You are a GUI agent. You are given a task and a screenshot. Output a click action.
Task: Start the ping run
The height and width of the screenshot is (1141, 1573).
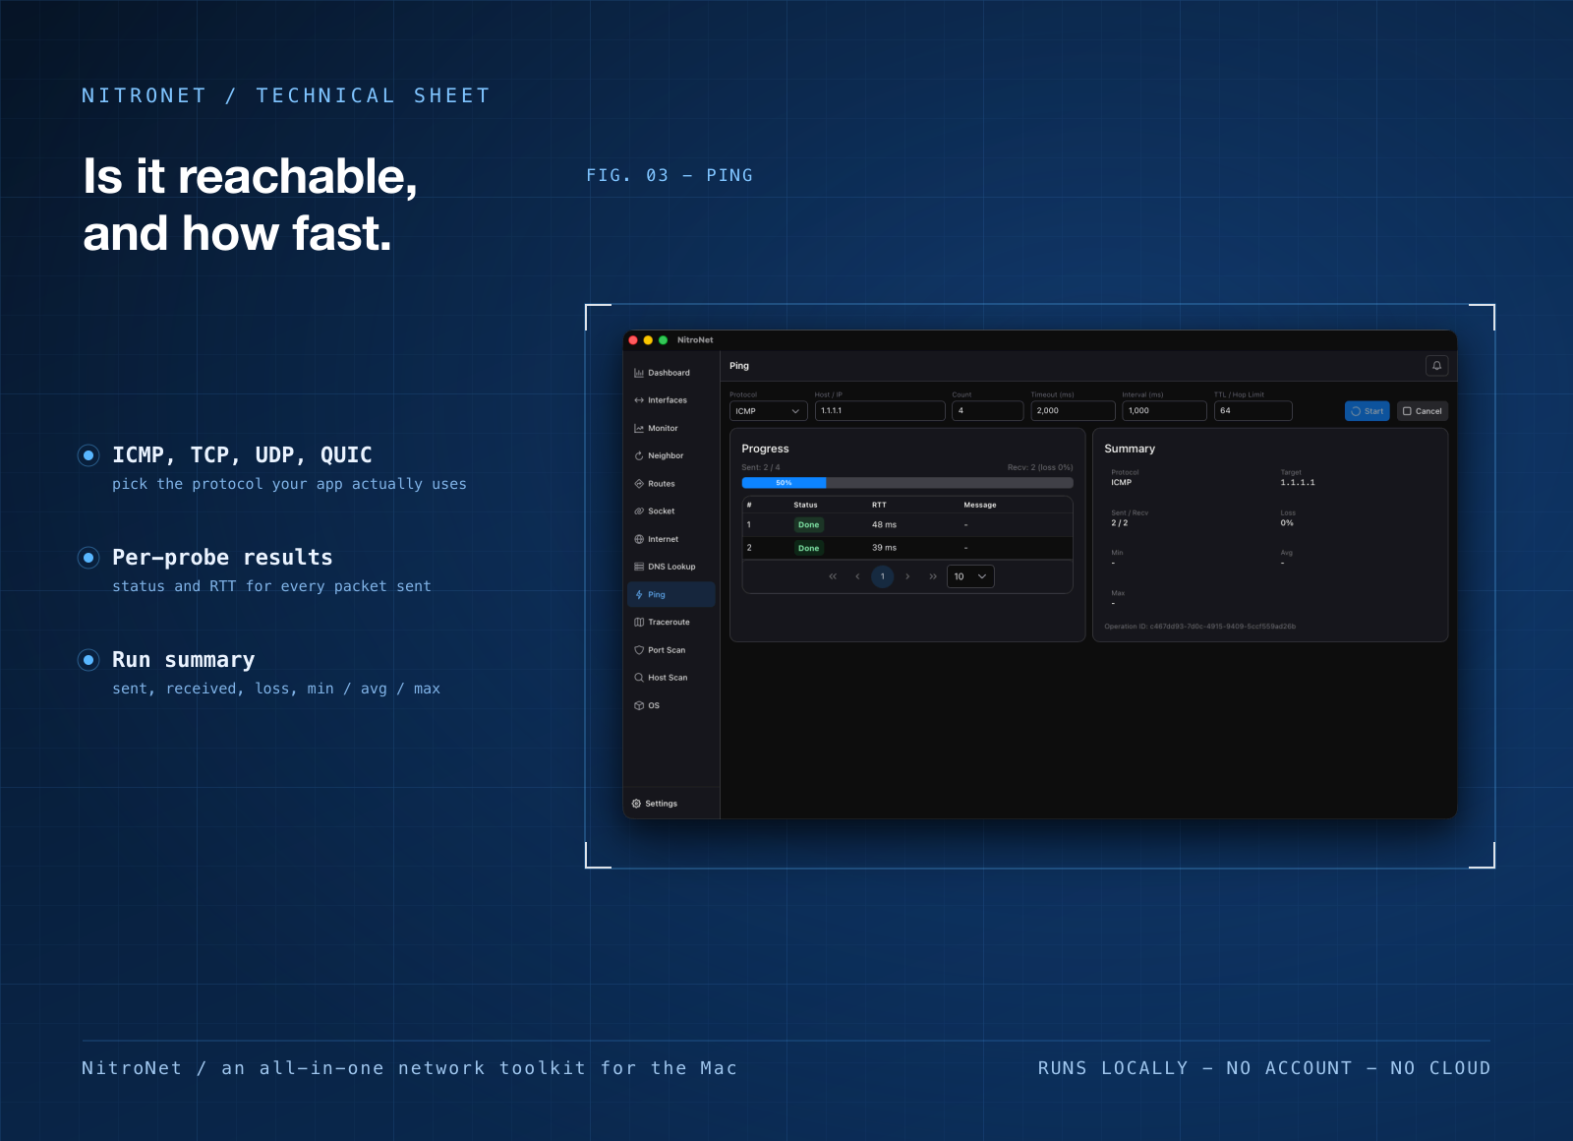[1367, 411]
